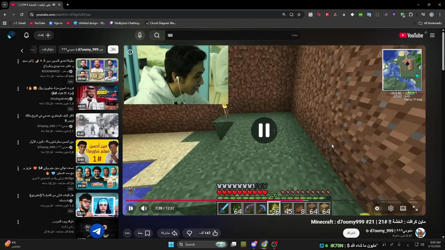The image size is (445, 250).
Task: Click the taskbar Search box
Action: click(x=203, y=244)
